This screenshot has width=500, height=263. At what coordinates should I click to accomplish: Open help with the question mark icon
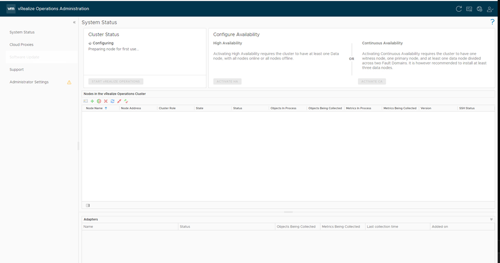coord(492,22)
